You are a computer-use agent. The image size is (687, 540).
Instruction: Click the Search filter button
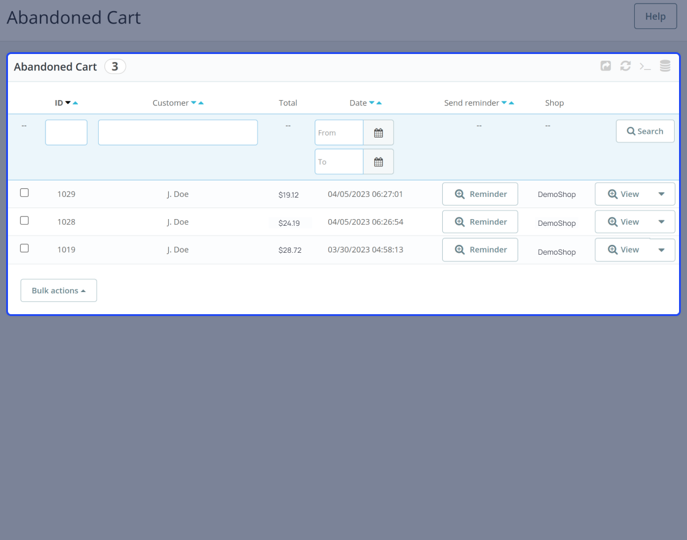(645, 131)
